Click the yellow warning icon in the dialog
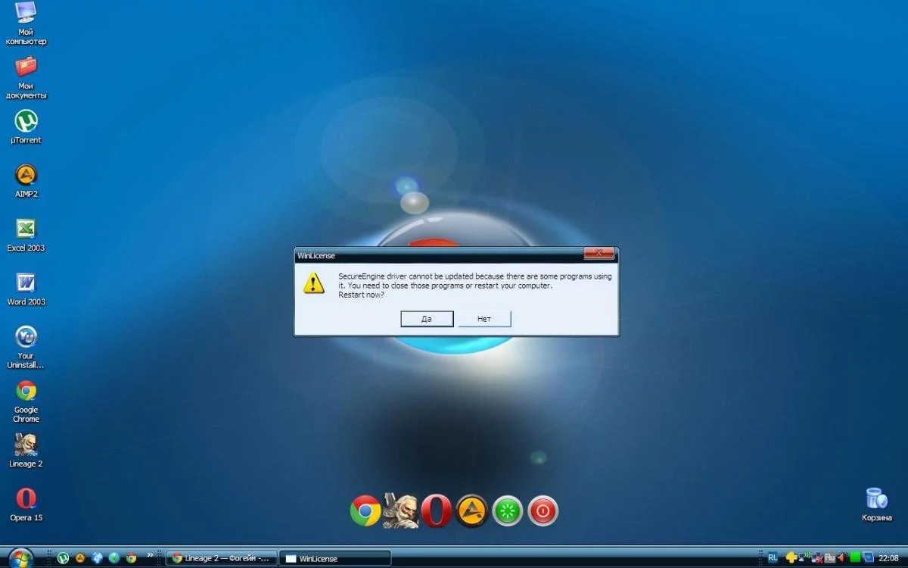This screenshot has height=568, width=908. 313,283
